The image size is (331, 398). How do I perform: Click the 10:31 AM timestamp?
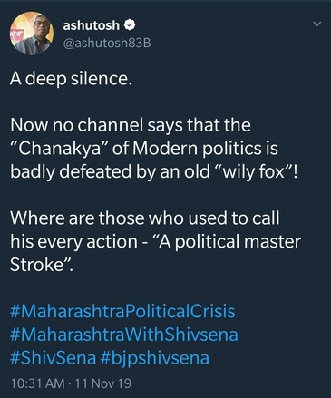point(37,383)
